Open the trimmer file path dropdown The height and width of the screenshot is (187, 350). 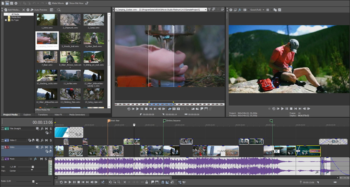[205, 10]
